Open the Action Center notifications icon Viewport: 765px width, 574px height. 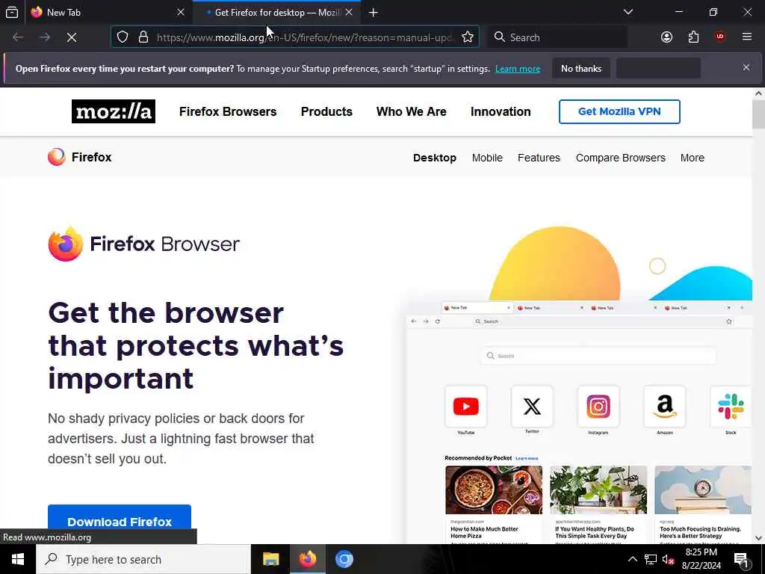(741, 560)
